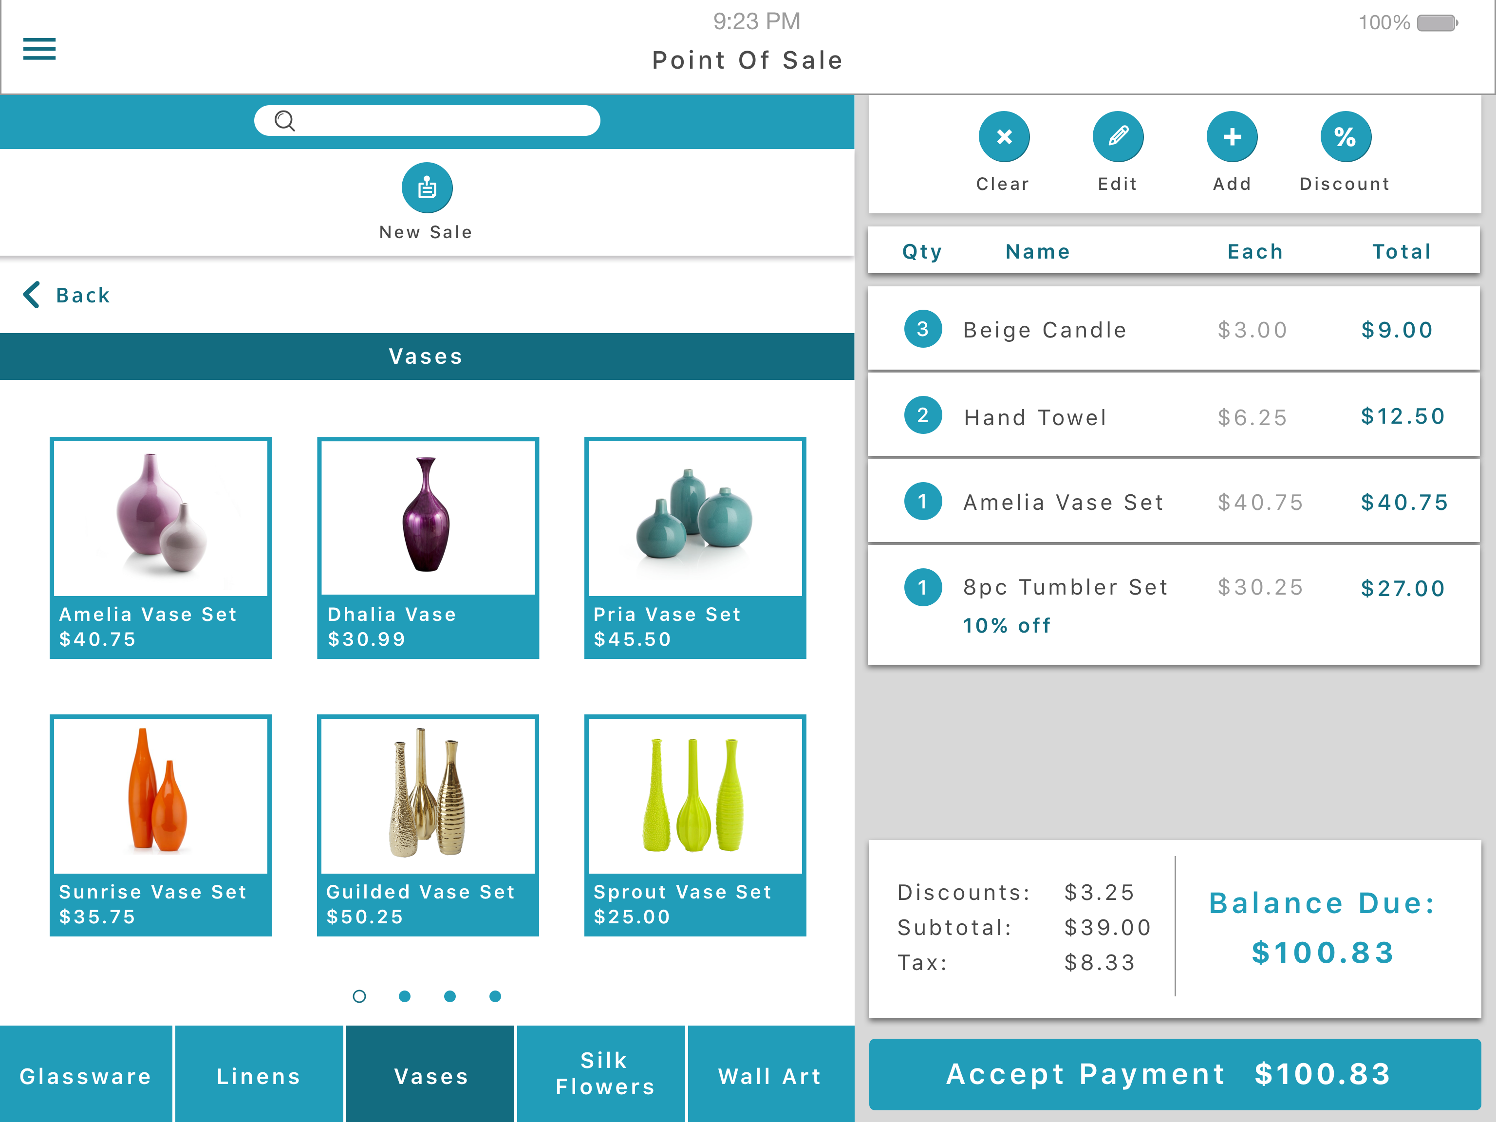Tap the Add plus icon
The height and width of the screenshot is (1122, 1496).
pos(1232,137)
